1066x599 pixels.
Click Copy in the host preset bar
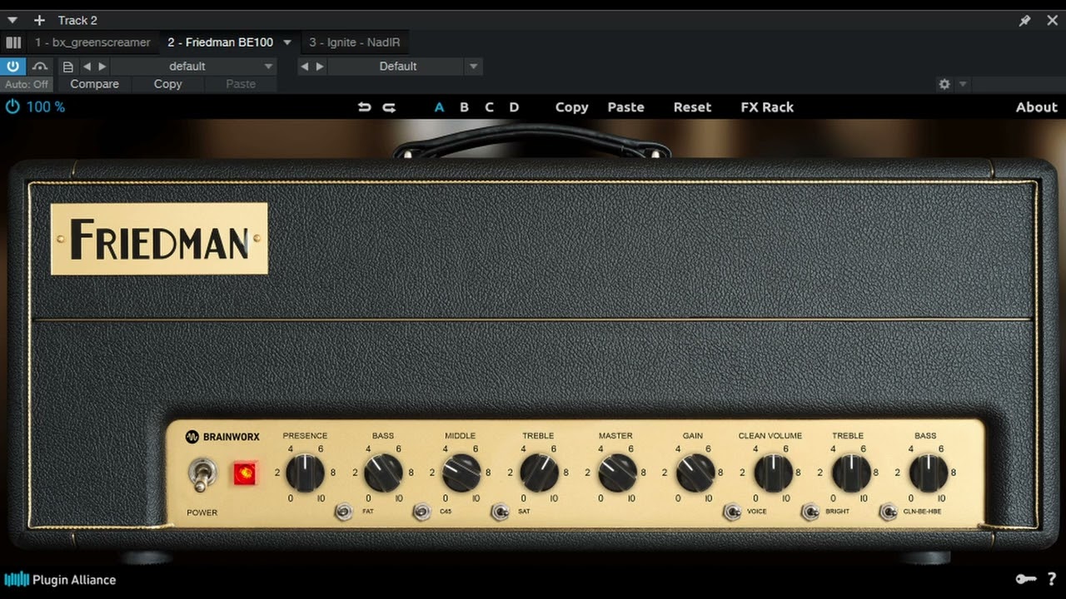(x=167, y=84)
